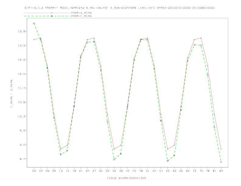Pick the F_MEAN circle data point at hour 60

click(x=168, y=161)
